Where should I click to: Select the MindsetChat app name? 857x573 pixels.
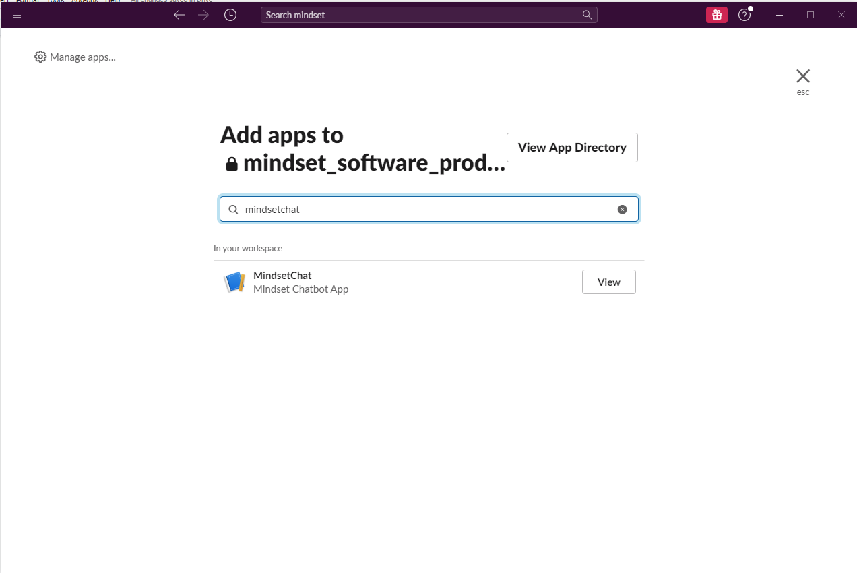[x=282, y=275]
